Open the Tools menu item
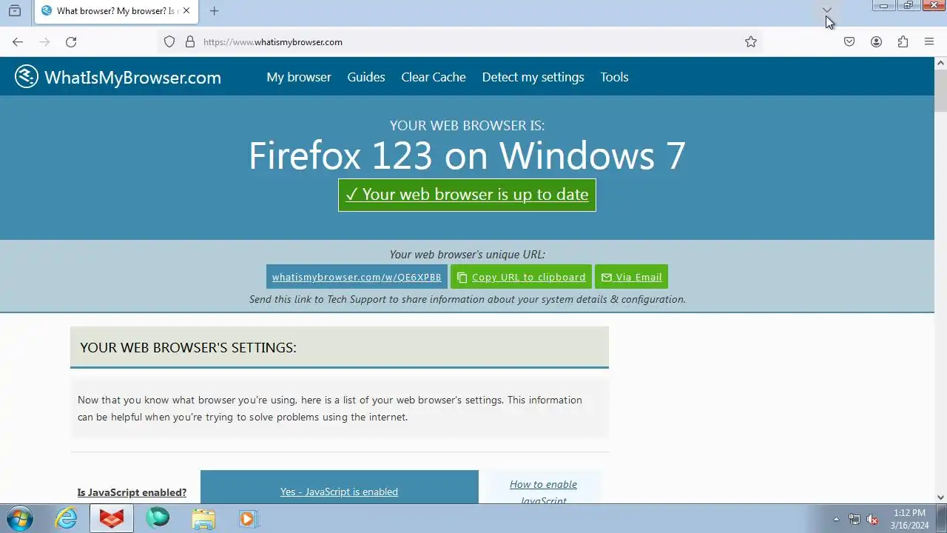The height and width of the screenshot is (533, 947). [614, 77]
